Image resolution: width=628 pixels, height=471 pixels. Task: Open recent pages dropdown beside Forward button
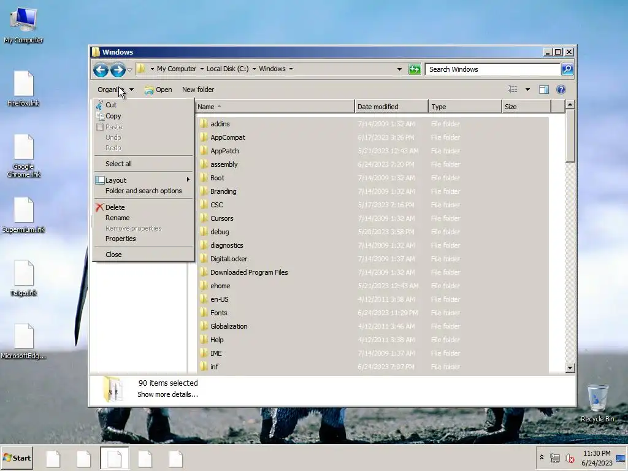tap(130, 70)
